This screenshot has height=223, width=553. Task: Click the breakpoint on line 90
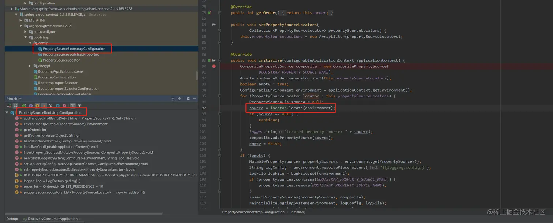[214, 66]
